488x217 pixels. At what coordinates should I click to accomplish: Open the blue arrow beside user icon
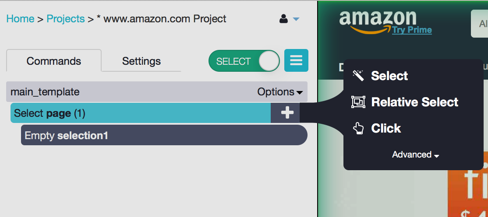(x=296, y=20)
